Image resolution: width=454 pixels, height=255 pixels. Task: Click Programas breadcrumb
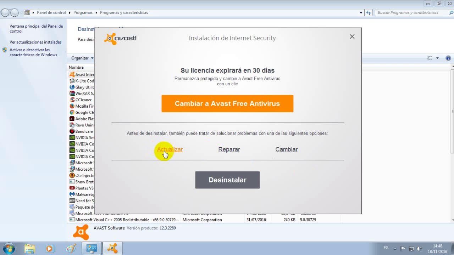click(x=83, y=13)
